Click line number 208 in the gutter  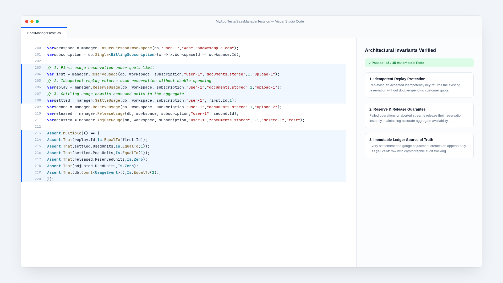pyautogui.click(x=38, y=100)
